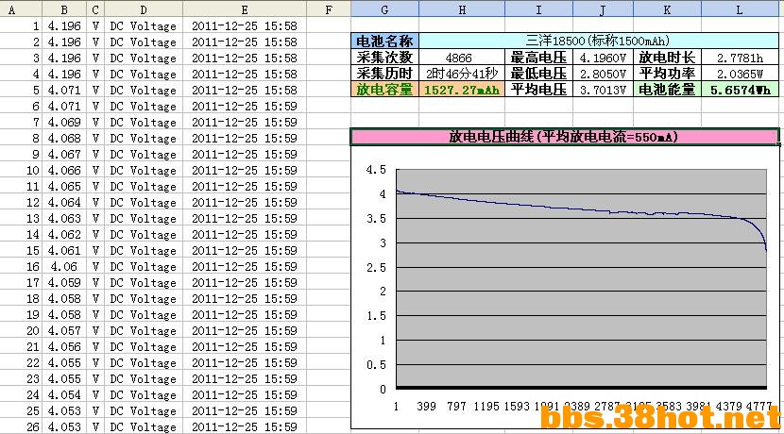Select column D header
784x434 pixels.
[x=144, y=9]
